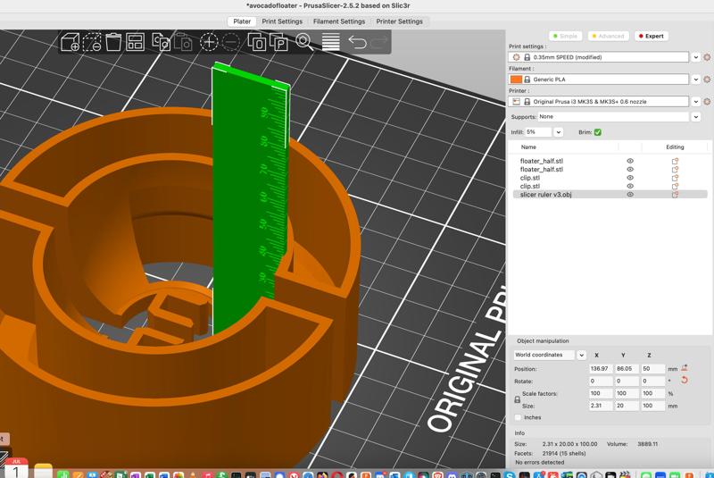714x478 pixels.
Task: Toggle visibility of slicer ruler v3.obj
Action: [630, 195]
